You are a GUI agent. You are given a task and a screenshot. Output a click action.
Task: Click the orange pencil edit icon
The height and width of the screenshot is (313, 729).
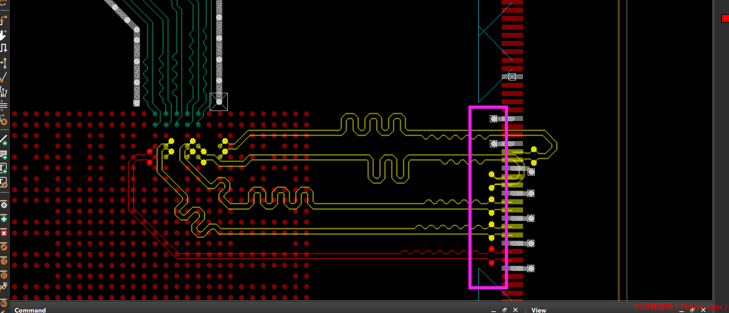[x=4, y=247]
